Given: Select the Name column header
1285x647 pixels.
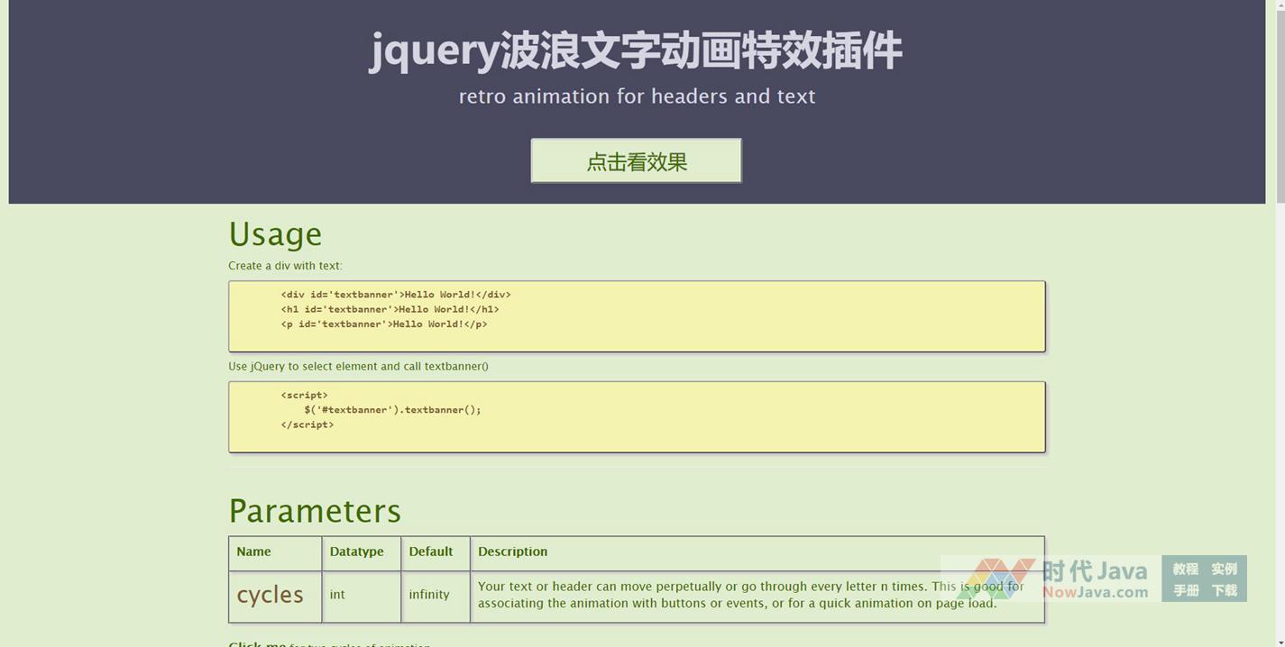Looking at the screenshot, I should tap(253, 551).
